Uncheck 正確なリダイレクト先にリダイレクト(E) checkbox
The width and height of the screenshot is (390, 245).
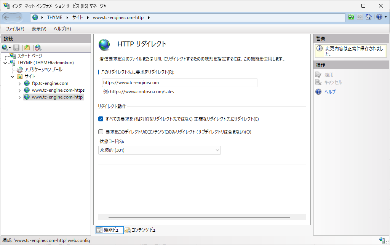(x=101, y=119)
